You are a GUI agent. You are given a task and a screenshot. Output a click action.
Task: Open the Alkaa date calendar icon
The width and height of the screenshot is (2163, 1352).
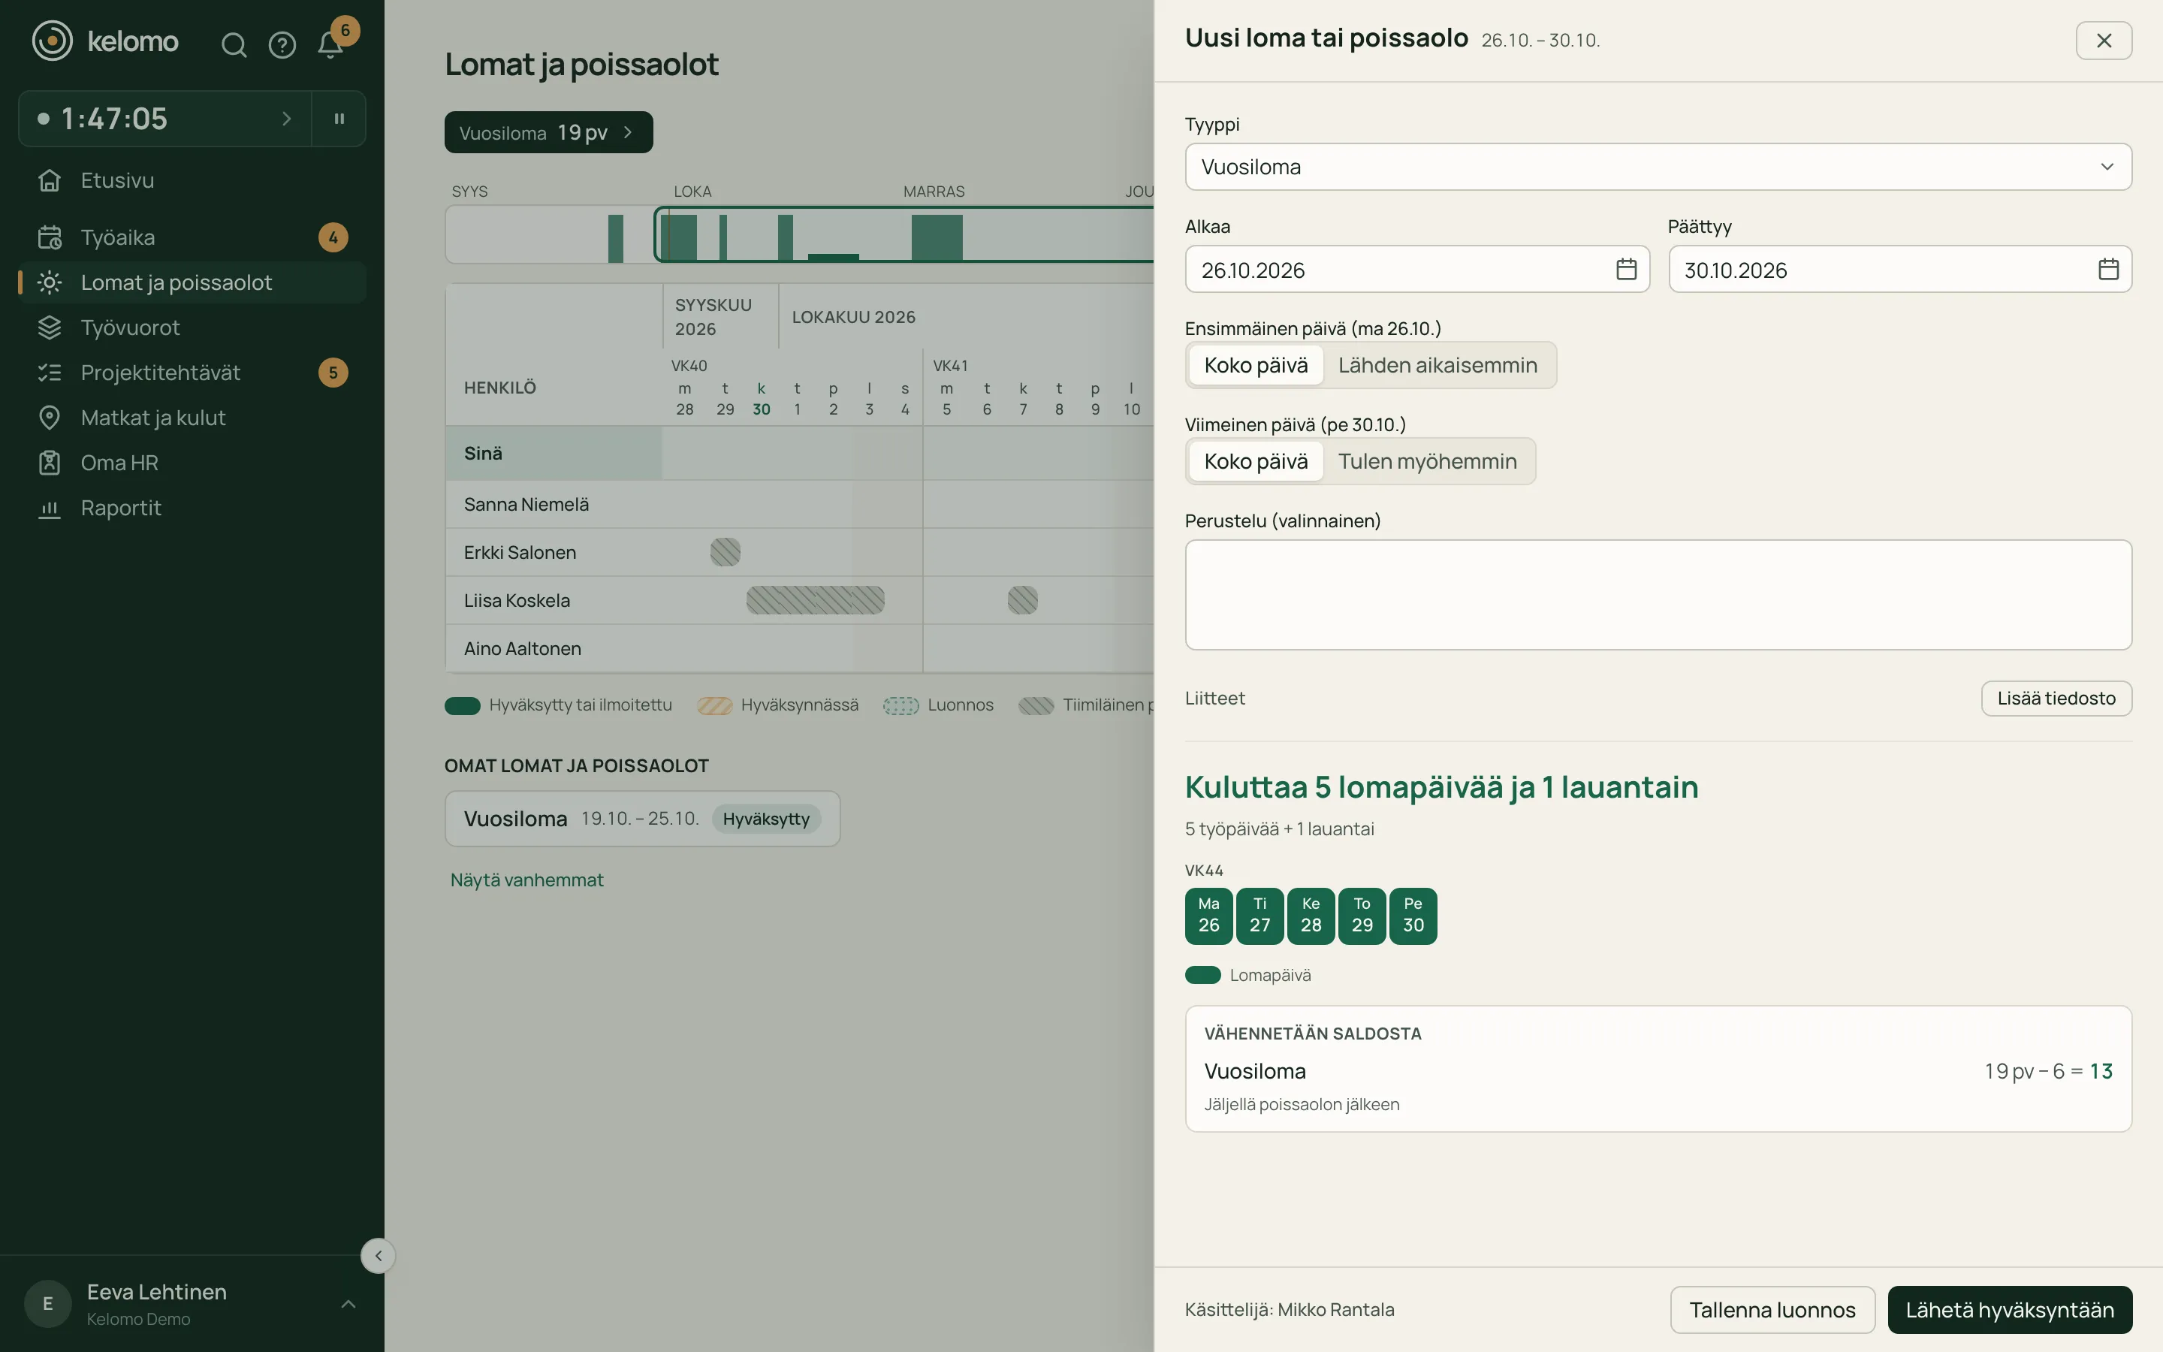pyautogui.click(x=1626, y=269)
